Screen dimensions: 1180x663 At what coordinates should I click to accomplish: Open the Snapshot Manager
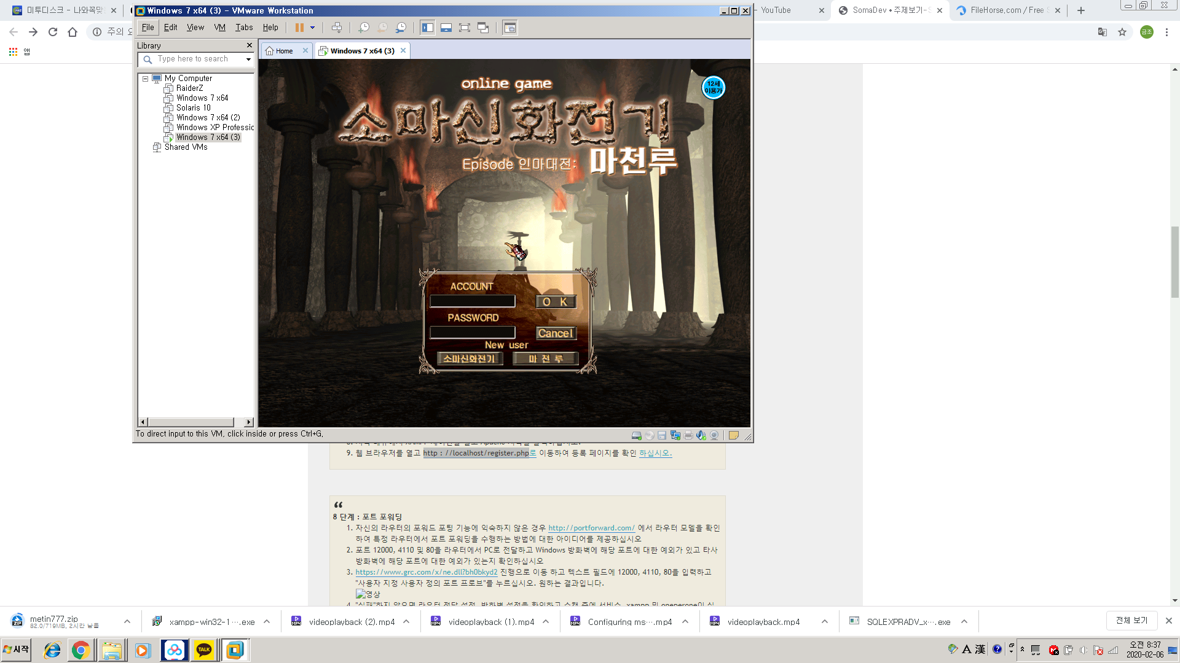[x=401, y=28]
